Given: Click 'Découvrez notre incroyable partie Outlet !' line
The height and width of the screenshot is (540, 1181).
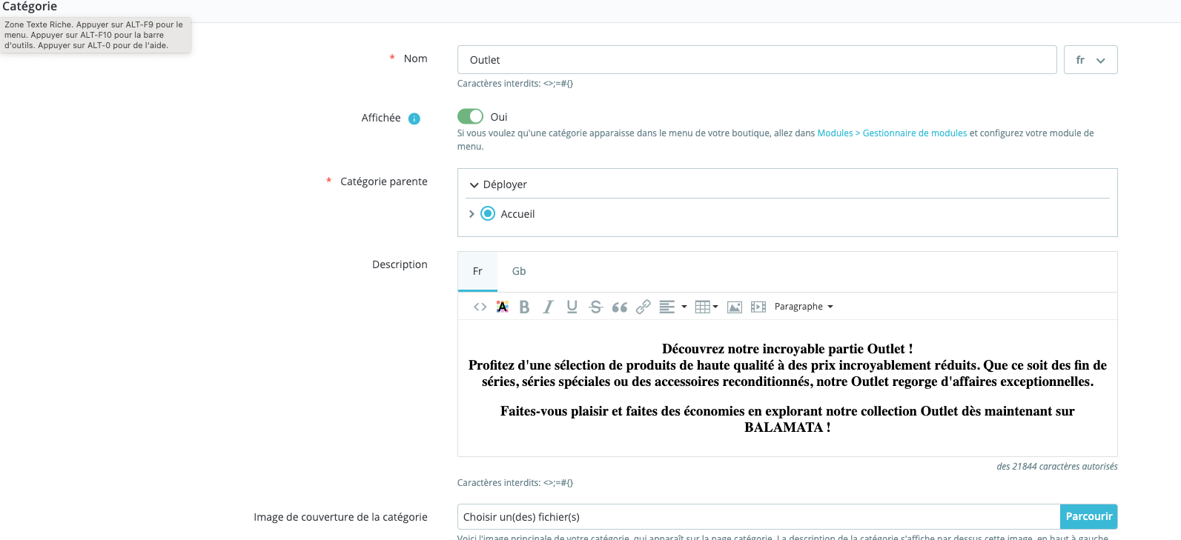Looking at the screenshot, I should click(787, 349).
